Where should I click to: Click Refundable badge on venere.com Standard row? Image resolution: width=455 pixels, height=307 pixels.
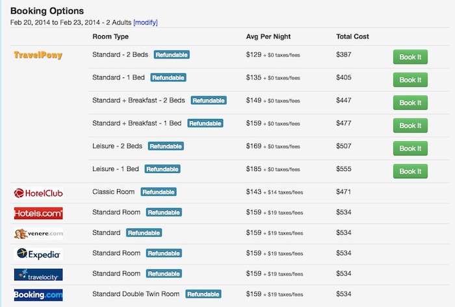click(144, 233)
